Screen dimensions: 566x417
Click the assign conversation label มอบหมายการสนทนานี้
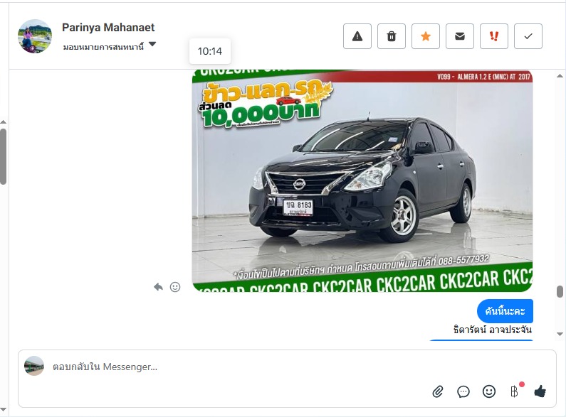point(103,47)
